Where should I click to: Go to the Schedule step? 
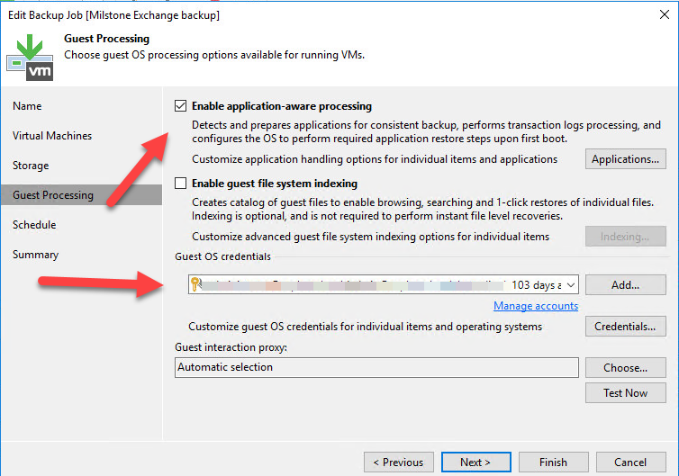tap(34, 225)
